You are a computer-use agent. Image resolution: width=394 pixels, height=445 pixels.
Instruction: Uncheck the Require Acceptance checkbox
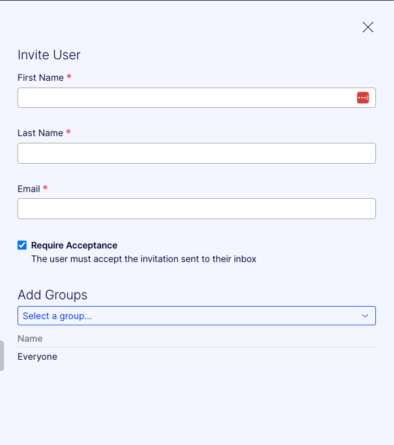[x=22, y=245]
